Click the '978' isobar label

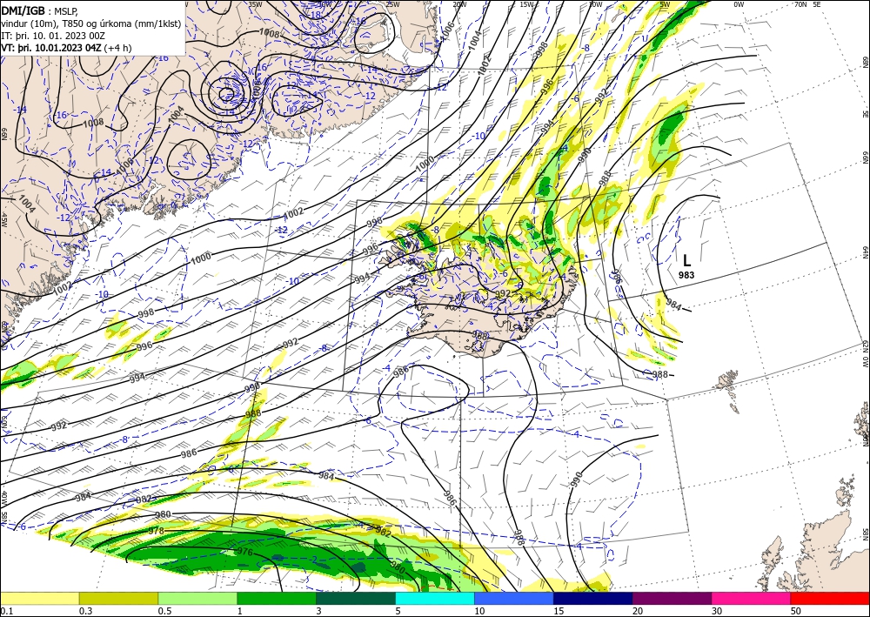(x=157, y=531)
